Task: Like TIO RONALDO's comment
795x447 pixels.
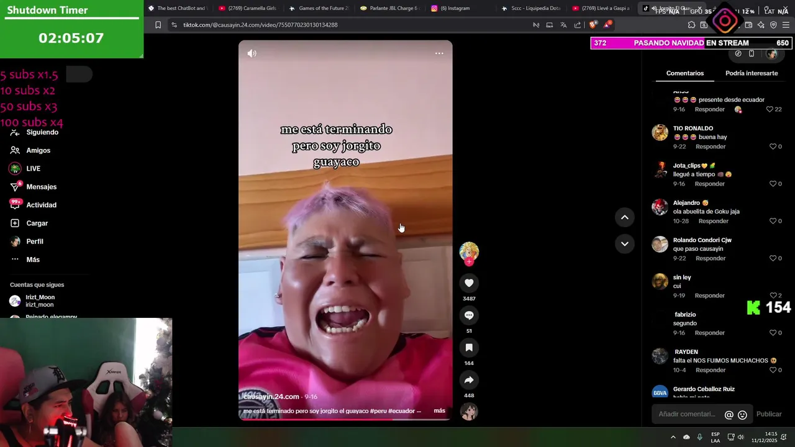Action: pos(773,147)
